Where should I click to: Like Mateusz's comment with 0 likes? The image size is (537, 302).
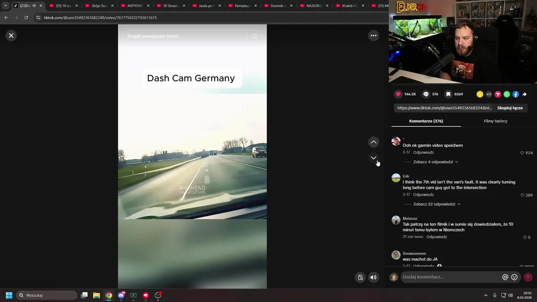tap(524, 237)
